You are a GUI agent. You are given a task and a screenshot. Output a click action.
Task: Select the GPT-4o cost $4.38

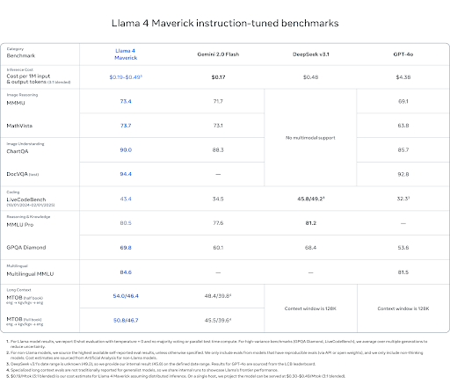pyautogui.click(x=403, y=77)
